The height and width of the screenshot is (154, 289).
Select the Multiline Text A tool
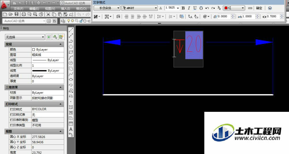71,129
